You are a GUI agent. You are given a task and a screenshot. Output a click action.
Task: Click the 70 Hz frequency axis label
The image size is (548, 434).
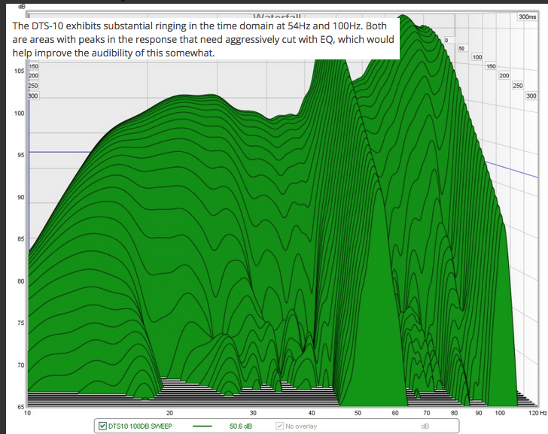(427, 413)
